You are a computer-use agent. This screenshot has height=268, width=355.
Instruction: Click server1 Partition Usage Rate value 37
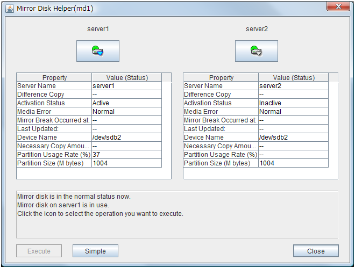pyautogui.click(x=126, y=155)
